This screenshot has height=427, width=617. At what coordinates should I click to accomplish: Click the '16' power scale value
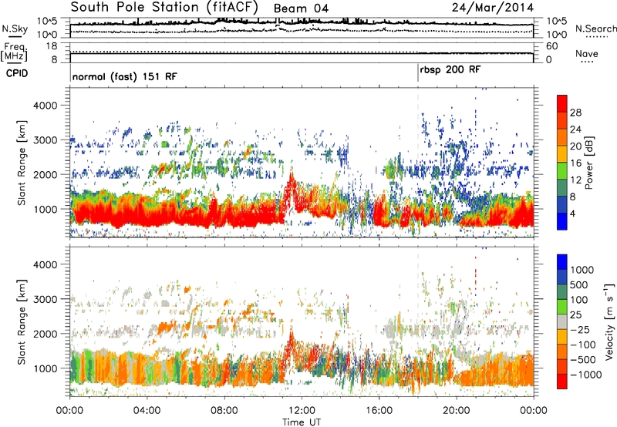(575, 163)
